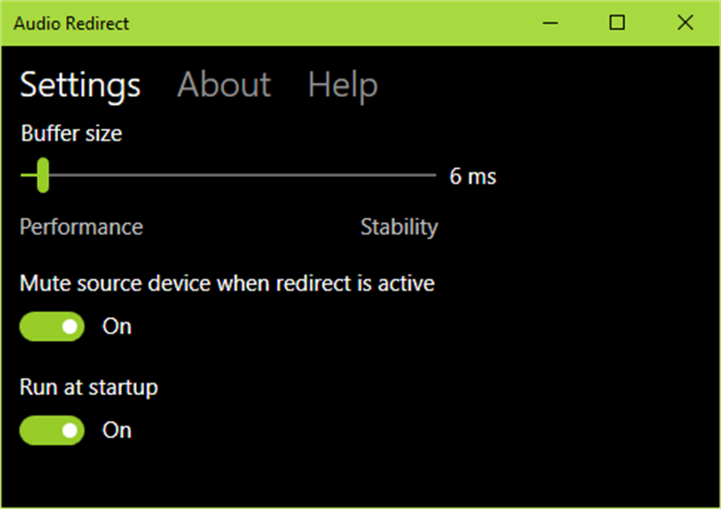The image size is (721, 509).
Task: Click the Stability label under the slider
Action: click(x=399, y=227)
